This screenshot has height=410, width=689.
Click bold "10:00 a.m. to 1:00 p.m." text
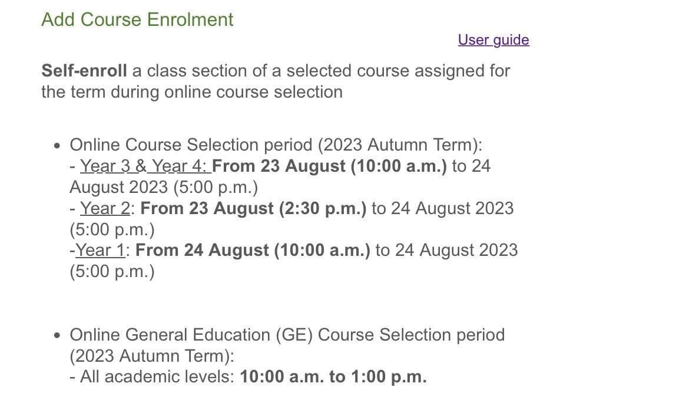click(333, 377)
